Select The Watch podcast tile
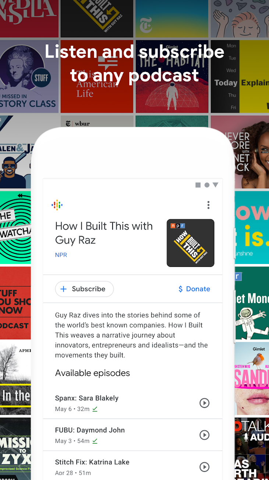Screen dimensions: 269x480 [15, 227]
